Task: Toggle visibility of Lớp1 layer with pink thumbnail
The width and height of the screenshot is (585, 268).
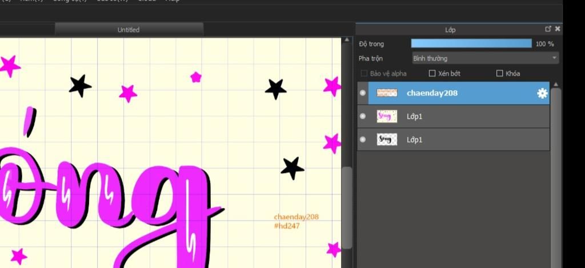Action: point(363,117)
